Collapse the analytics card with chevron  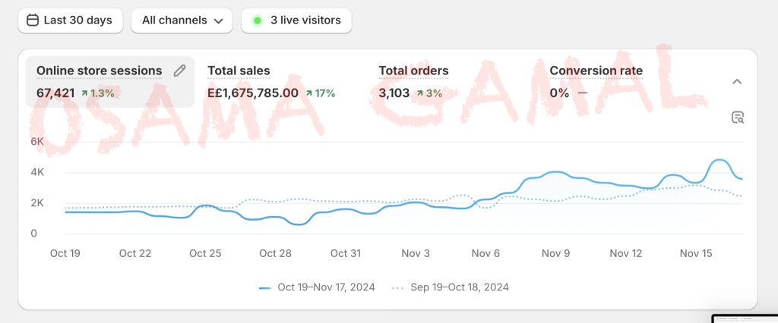click(737, 81)
